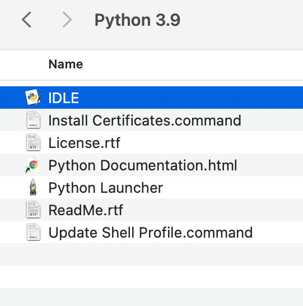
Task: Sort files by the Name column header
Action: 66,64
